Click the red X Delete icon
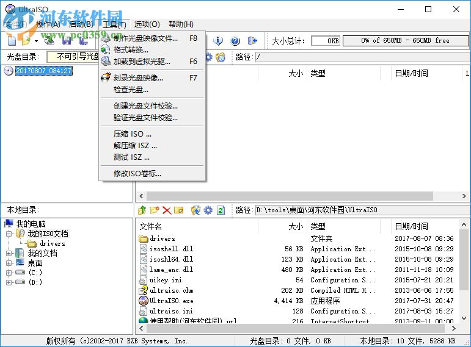This screenshot has width=471, height=347. [167, 210]
